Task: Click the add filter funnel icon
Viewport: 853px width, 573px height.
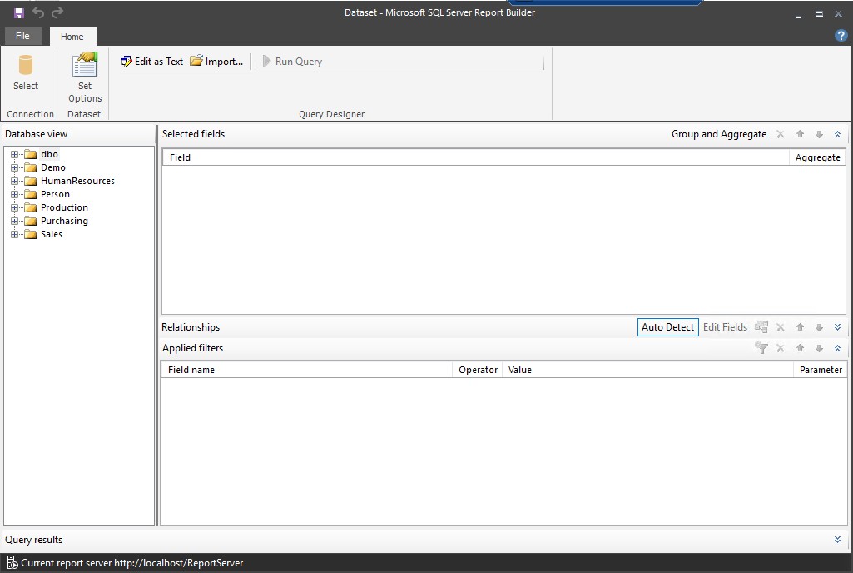Action: point(761,348)
